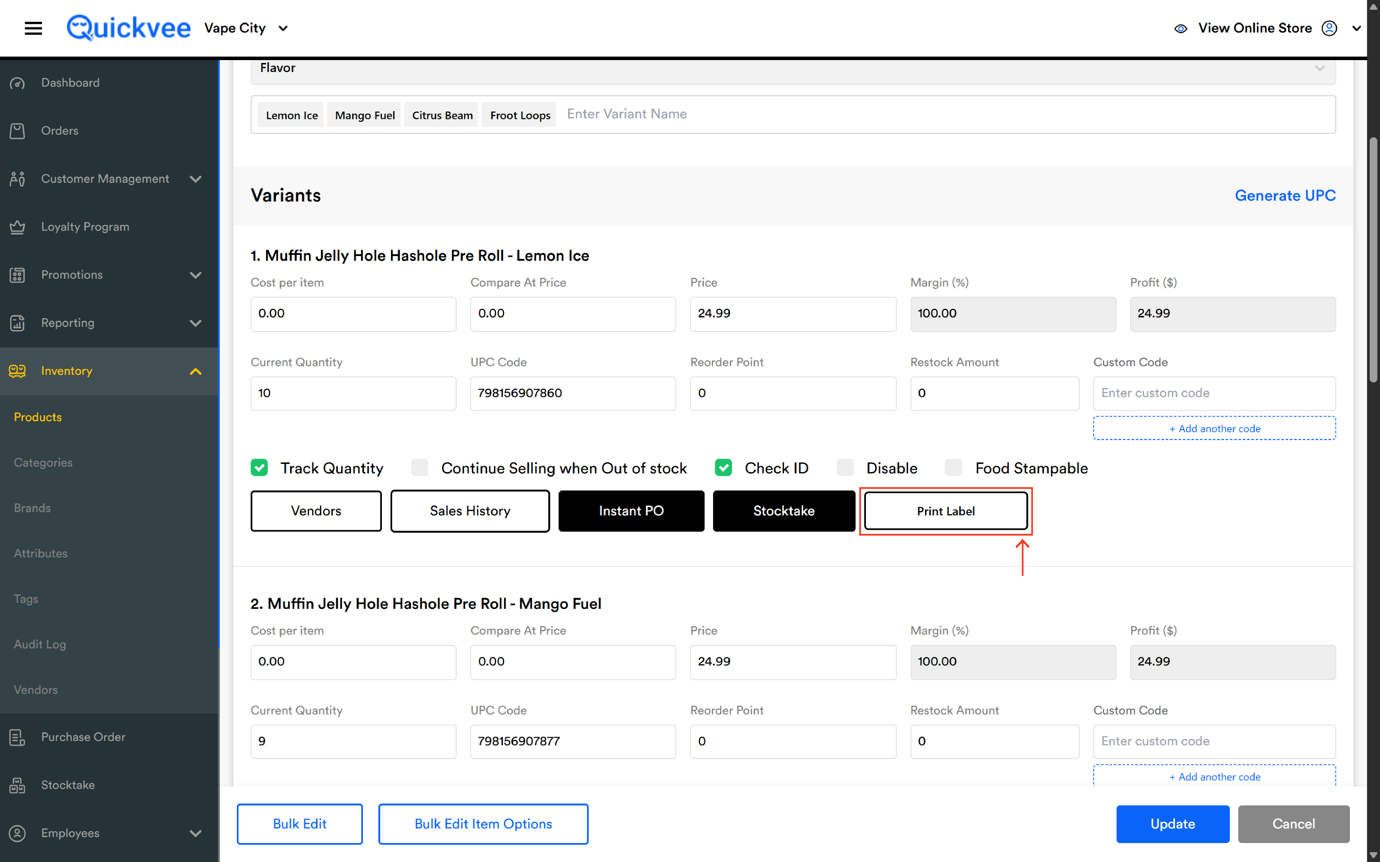Check the Disable checkbox
This screenshot has height=862, width=1380.
click(845, 468)
